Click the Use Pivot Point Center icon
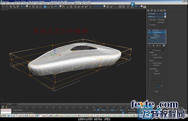The height and width of the screenshot is (121, 188). coord(64,7)
